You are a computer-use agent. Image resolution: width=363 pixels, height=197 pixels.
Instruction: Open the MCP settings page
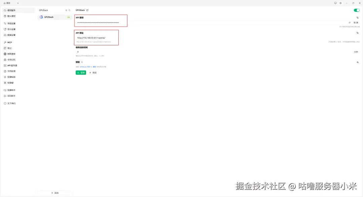coord(18,43)
